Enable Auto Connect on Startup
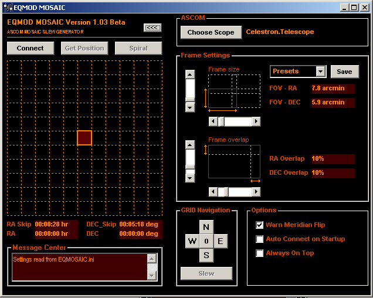Screen dimensions: 373x298 pos(260,239)
